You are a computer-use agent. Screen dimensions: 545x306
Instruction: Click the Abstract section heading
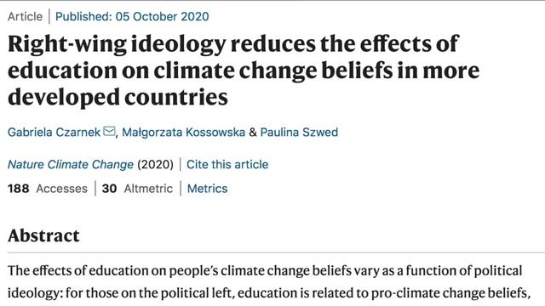pos(43,236)
